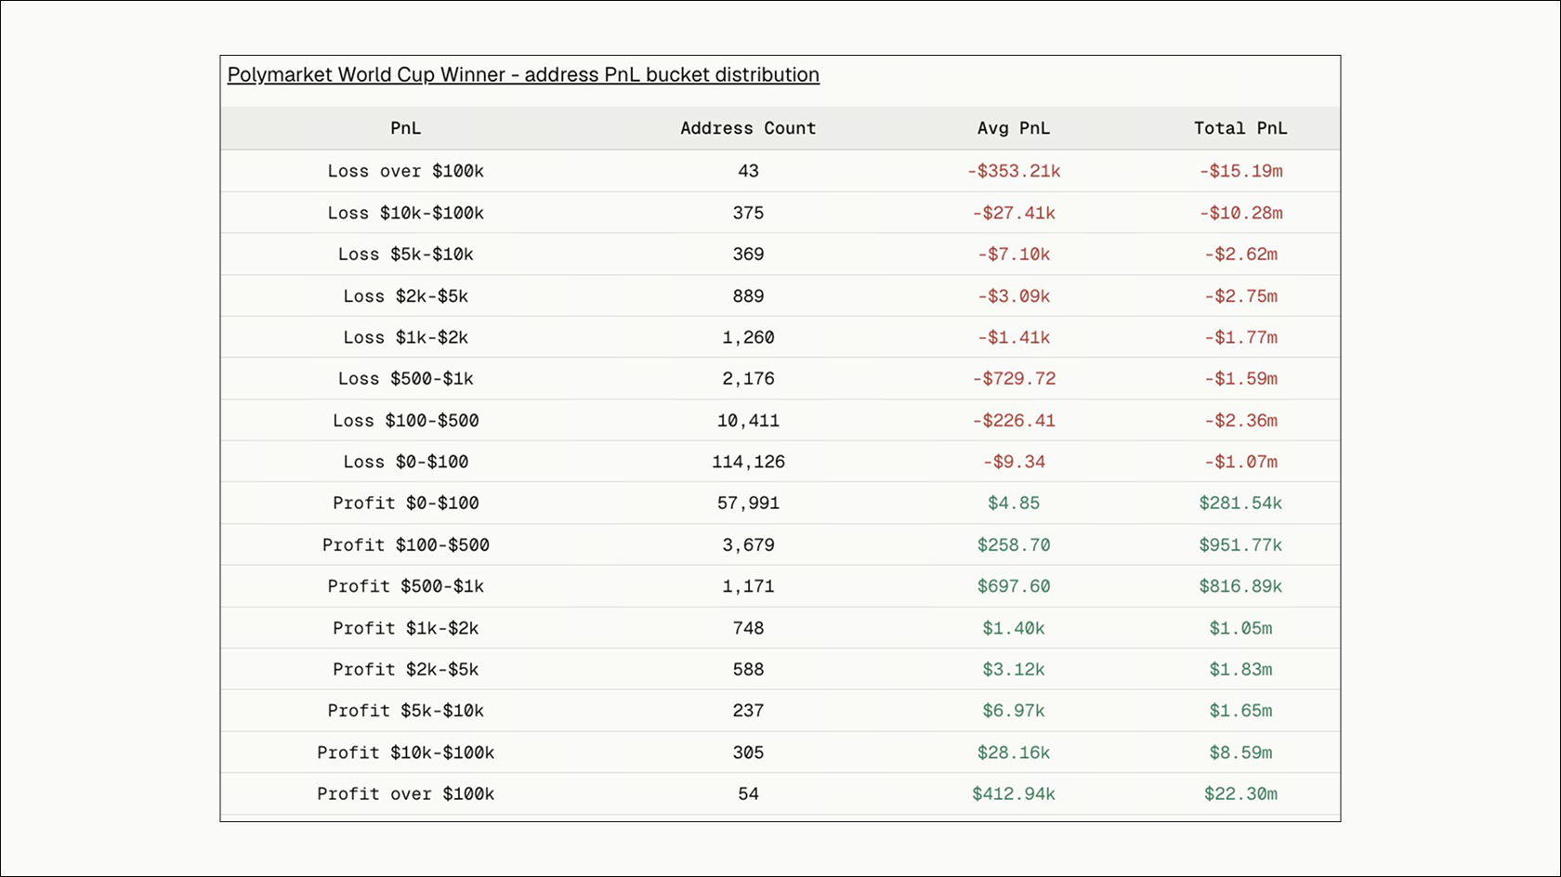Select the 'Loss $500-$1k' row label
Screen dimensions: 1561x877
tap(406, 379)
